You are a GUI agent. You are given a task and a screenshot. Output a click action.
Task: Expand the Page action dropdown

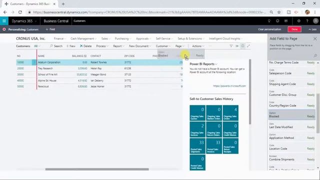180,46
